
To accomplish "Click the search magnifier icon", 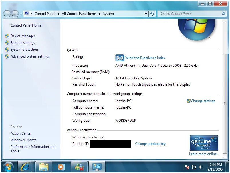I will 223,14.
